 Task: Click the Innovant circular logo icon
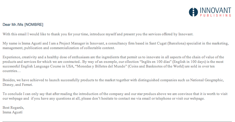(x=193, y=12)
